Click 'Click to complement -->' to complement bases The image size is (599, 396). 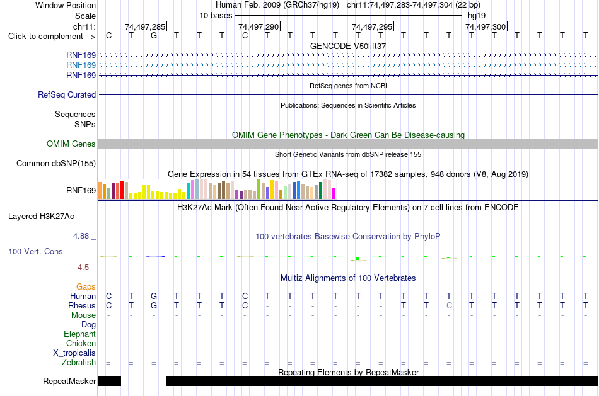coord(52,37)
